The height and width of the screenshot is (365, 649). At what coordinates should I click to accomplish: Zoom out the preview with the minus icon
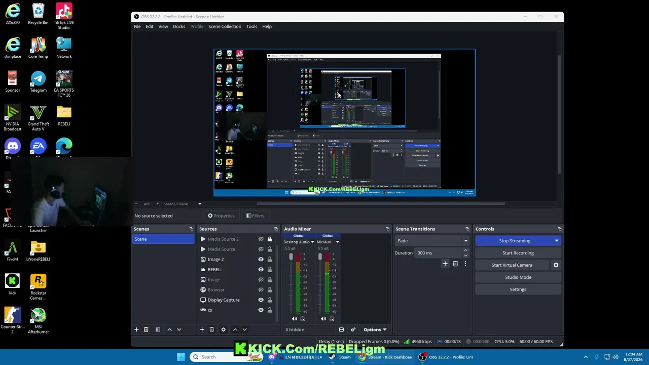pos(136,204)
